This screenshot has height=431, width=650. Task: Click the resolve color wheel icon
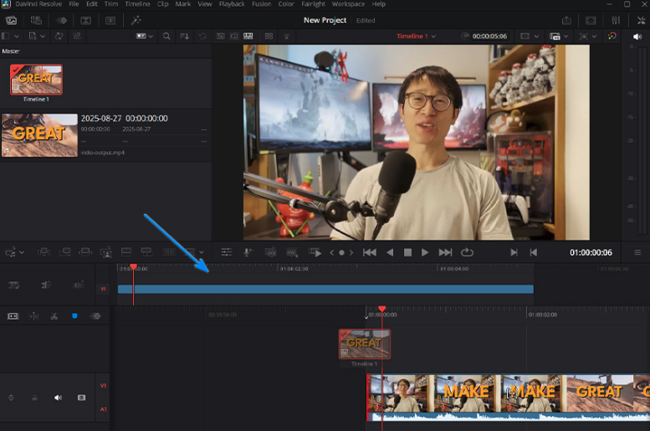pyautogui.click(x=612, y=36)
